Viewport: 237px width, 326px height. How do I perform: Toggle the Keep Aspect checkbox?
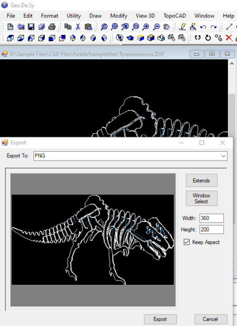coord(186,242)
